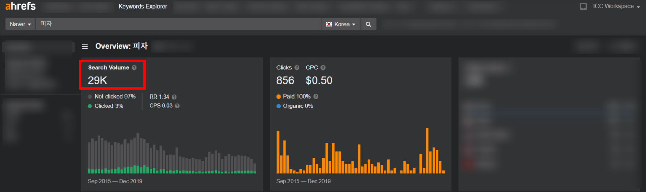The image size is (646, 192).
Task: Click the help icon next to RR 1.34
Action: point(174,97)
